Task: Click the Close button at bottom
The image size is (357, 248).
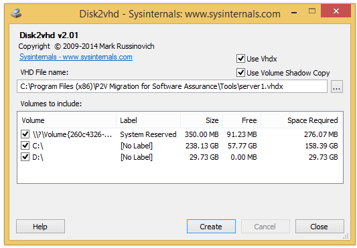Action: 319,227
